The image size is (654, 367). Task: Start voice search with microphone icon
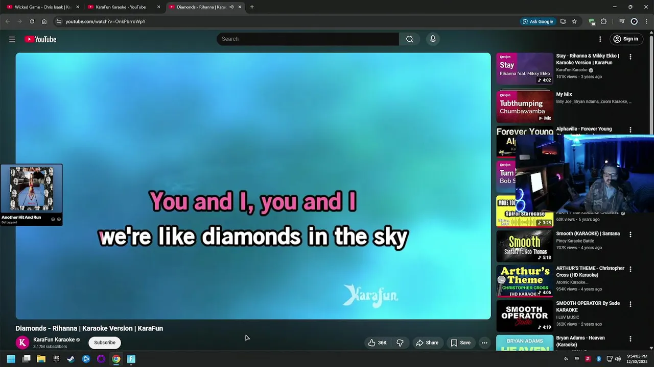click(x=433, y=39)
